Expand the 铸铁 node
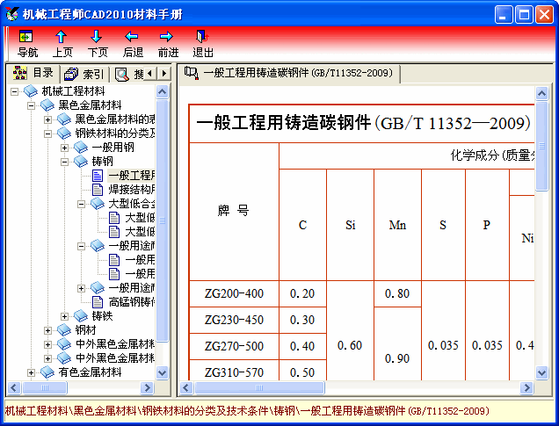The image size is (559, 426). (x=64, y=316)
